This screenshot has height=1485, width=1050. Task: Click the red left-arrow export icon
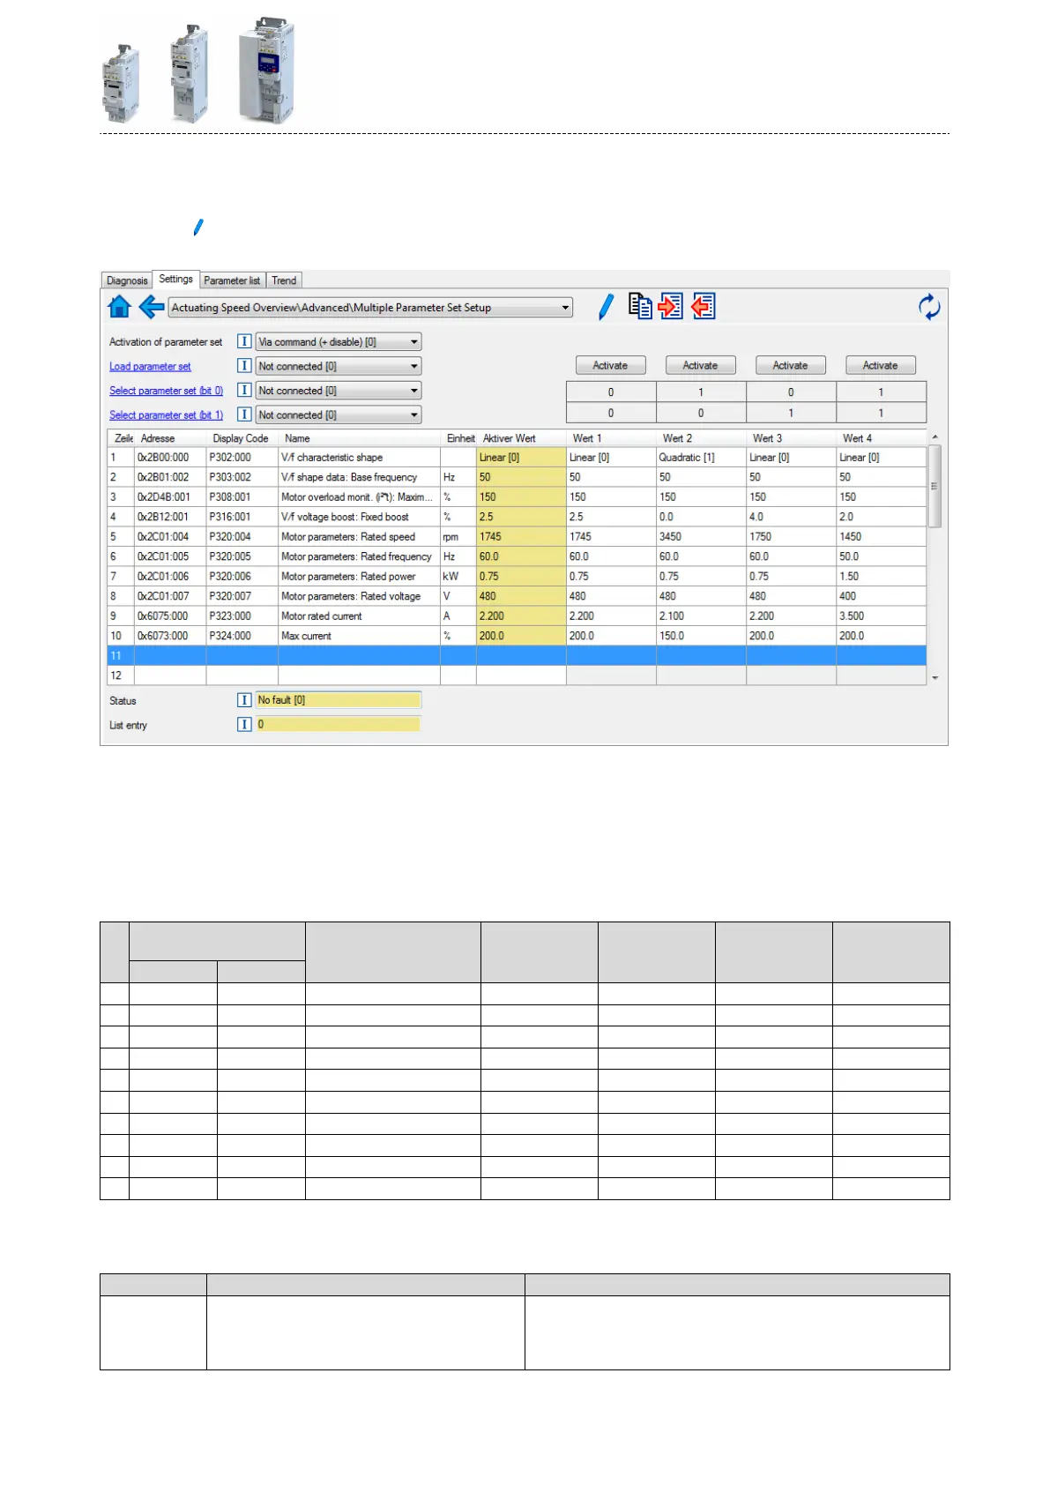point(704,306)
